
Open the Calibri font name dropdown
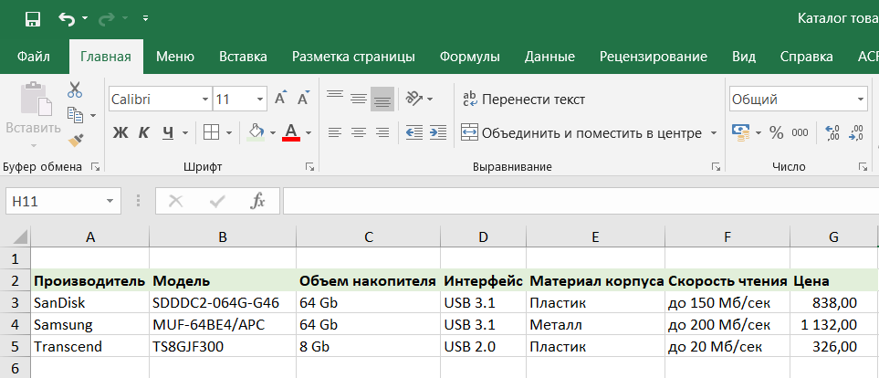click(x=205, y=100)
